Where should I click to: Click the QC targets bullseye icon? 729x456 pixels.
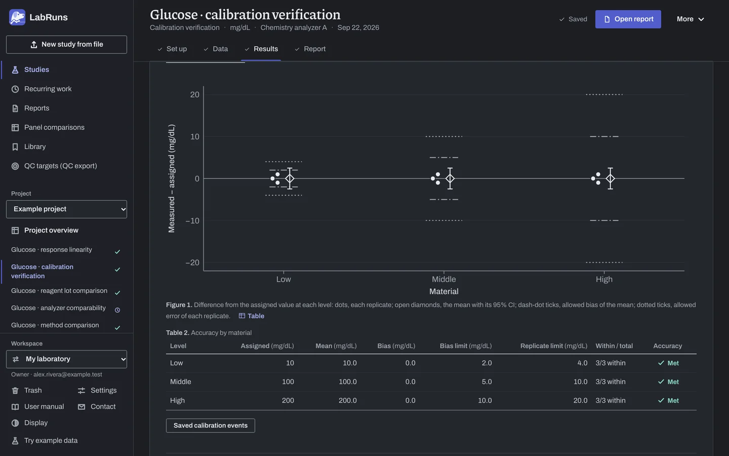pos(15,166)
